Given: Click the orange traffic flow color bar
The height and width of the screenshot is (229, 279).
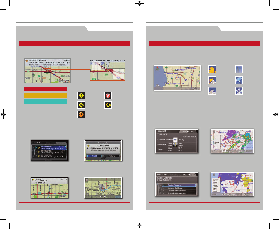Looking at the screenshot, I should 46,95.
